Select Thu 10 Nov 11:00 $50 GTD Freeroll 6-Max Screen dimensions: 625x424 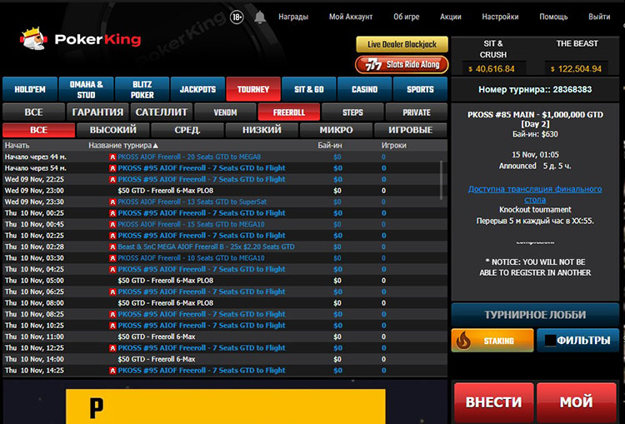coord(225,337)
